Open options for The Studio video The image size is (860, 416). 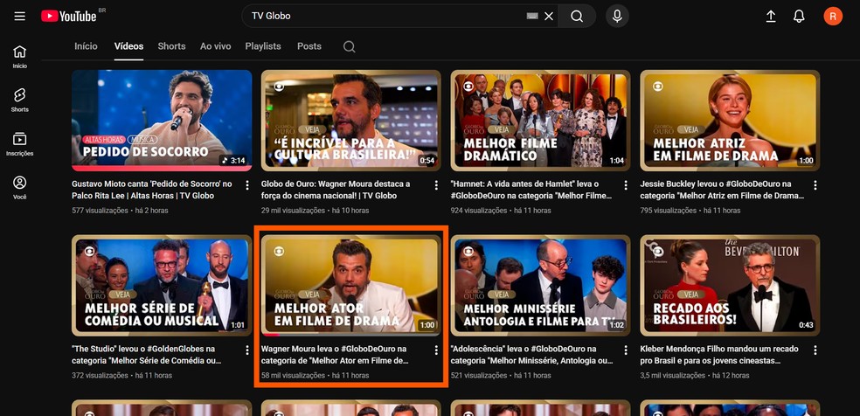(x=246, y=350)
